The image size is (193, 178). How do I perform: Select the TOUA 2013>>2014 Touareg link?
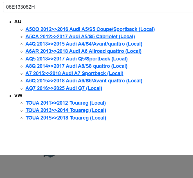point(66,110)
